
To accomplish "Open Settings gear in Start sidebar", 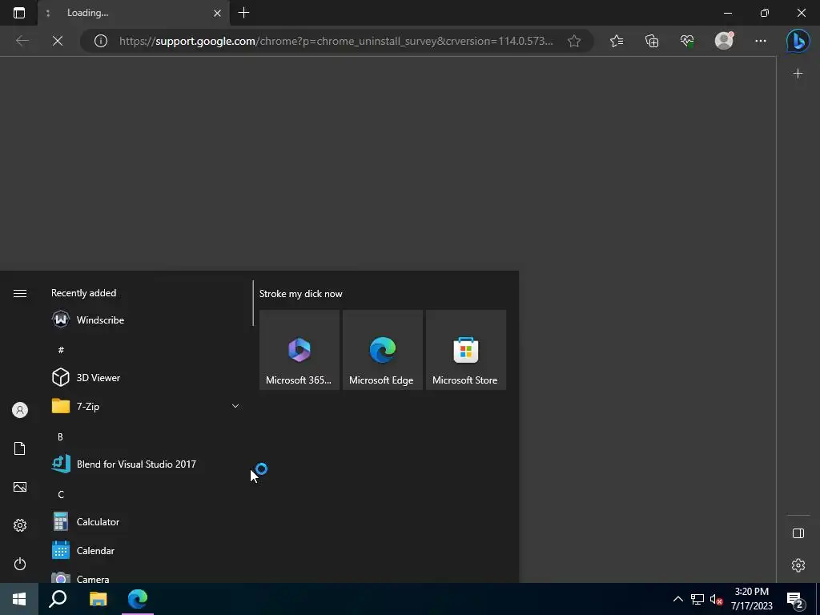I will [20, 525].
